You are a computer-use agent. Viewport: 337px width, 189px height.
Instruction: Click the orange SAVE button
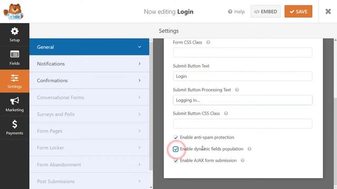coord(299,12)
